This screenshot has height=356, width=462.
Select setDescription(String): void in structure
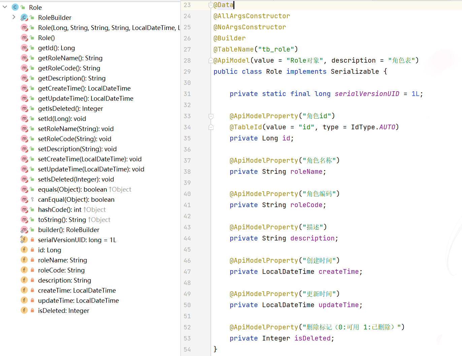coord(77,149)
